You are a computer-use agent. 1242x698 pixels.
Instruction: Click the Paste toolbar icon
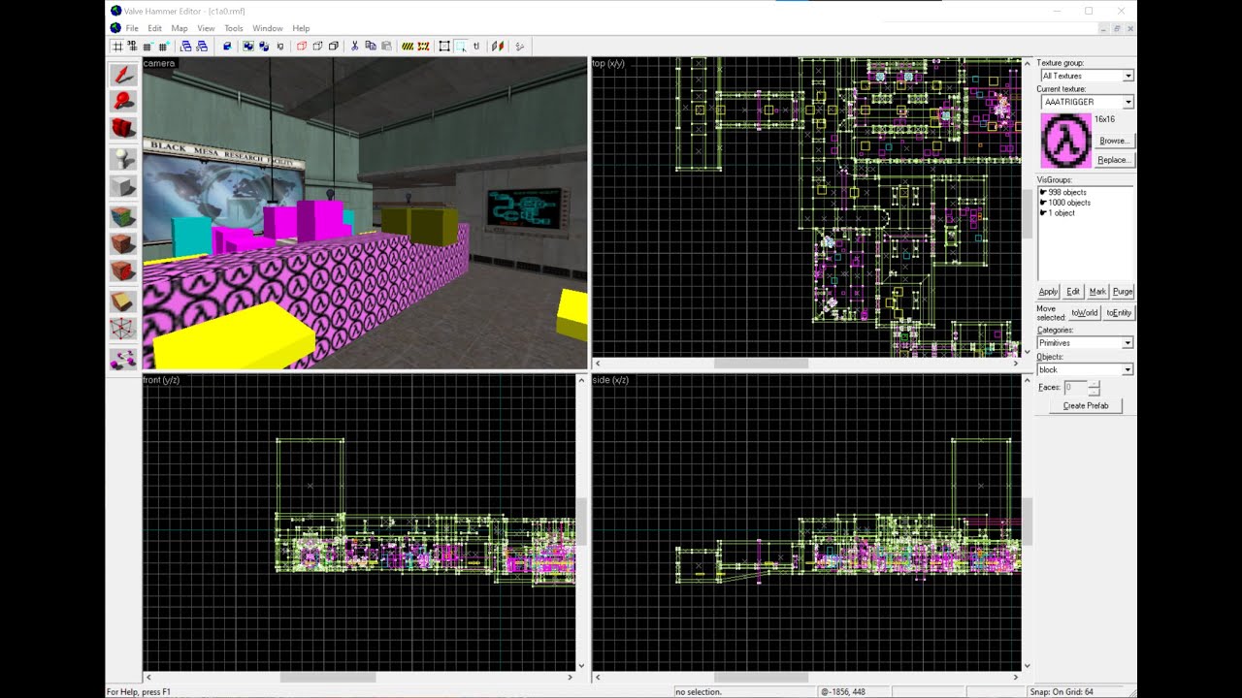[x=386, y=46]
